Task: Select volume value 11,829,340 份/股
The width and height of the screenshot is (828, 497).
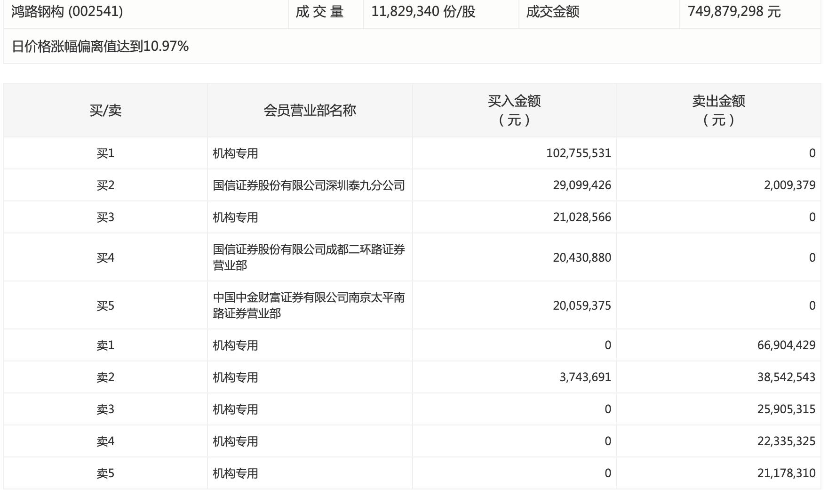Action: (x=423, y=11)
